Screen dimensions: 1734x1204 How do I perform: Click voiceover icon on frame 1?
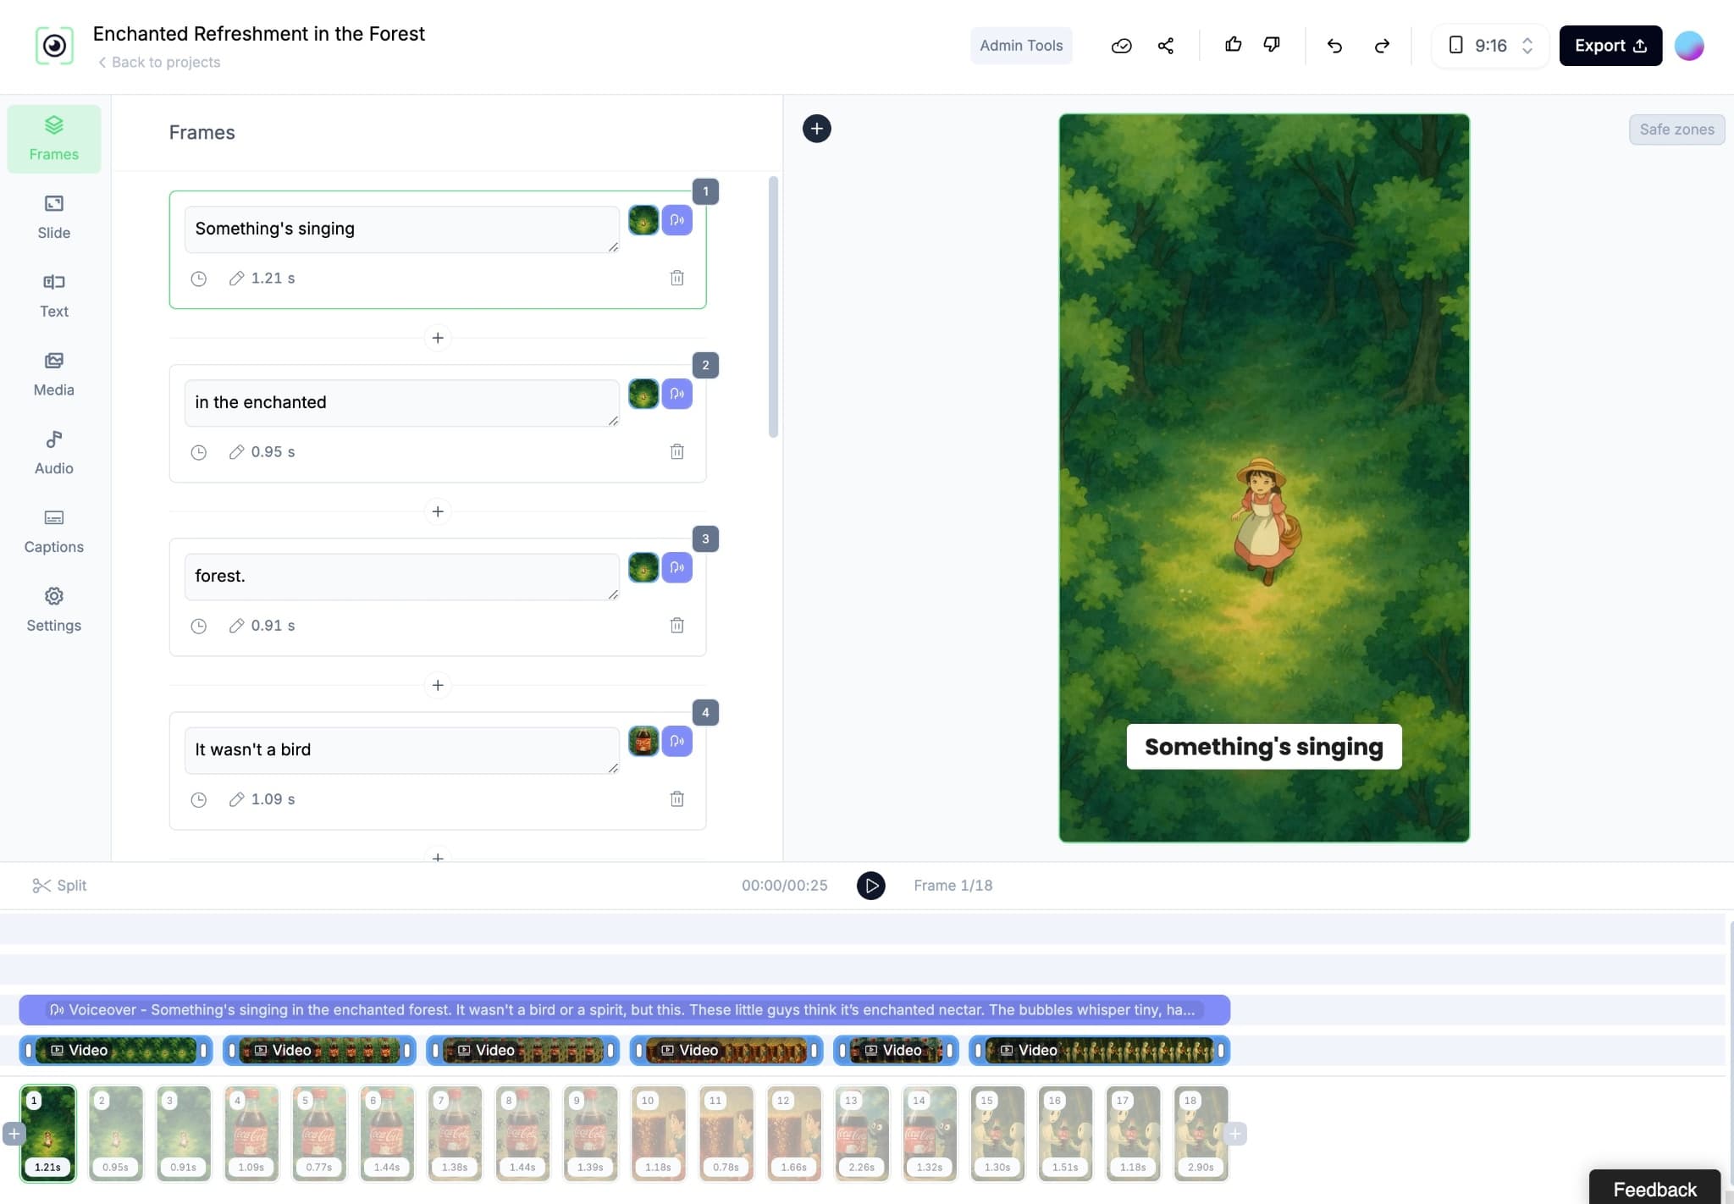676,220
